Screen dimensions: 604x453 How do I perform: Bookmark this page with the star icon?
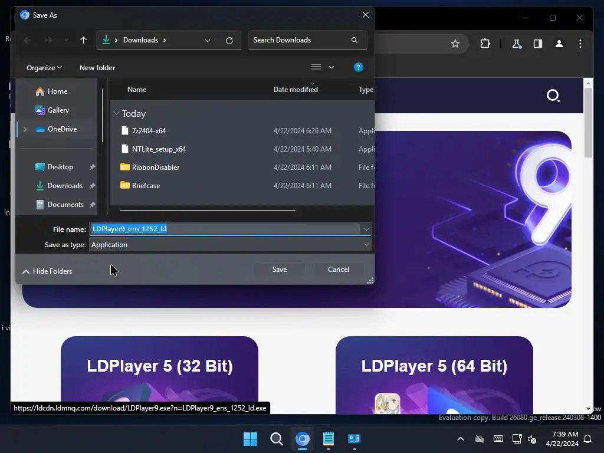(455, 44)
